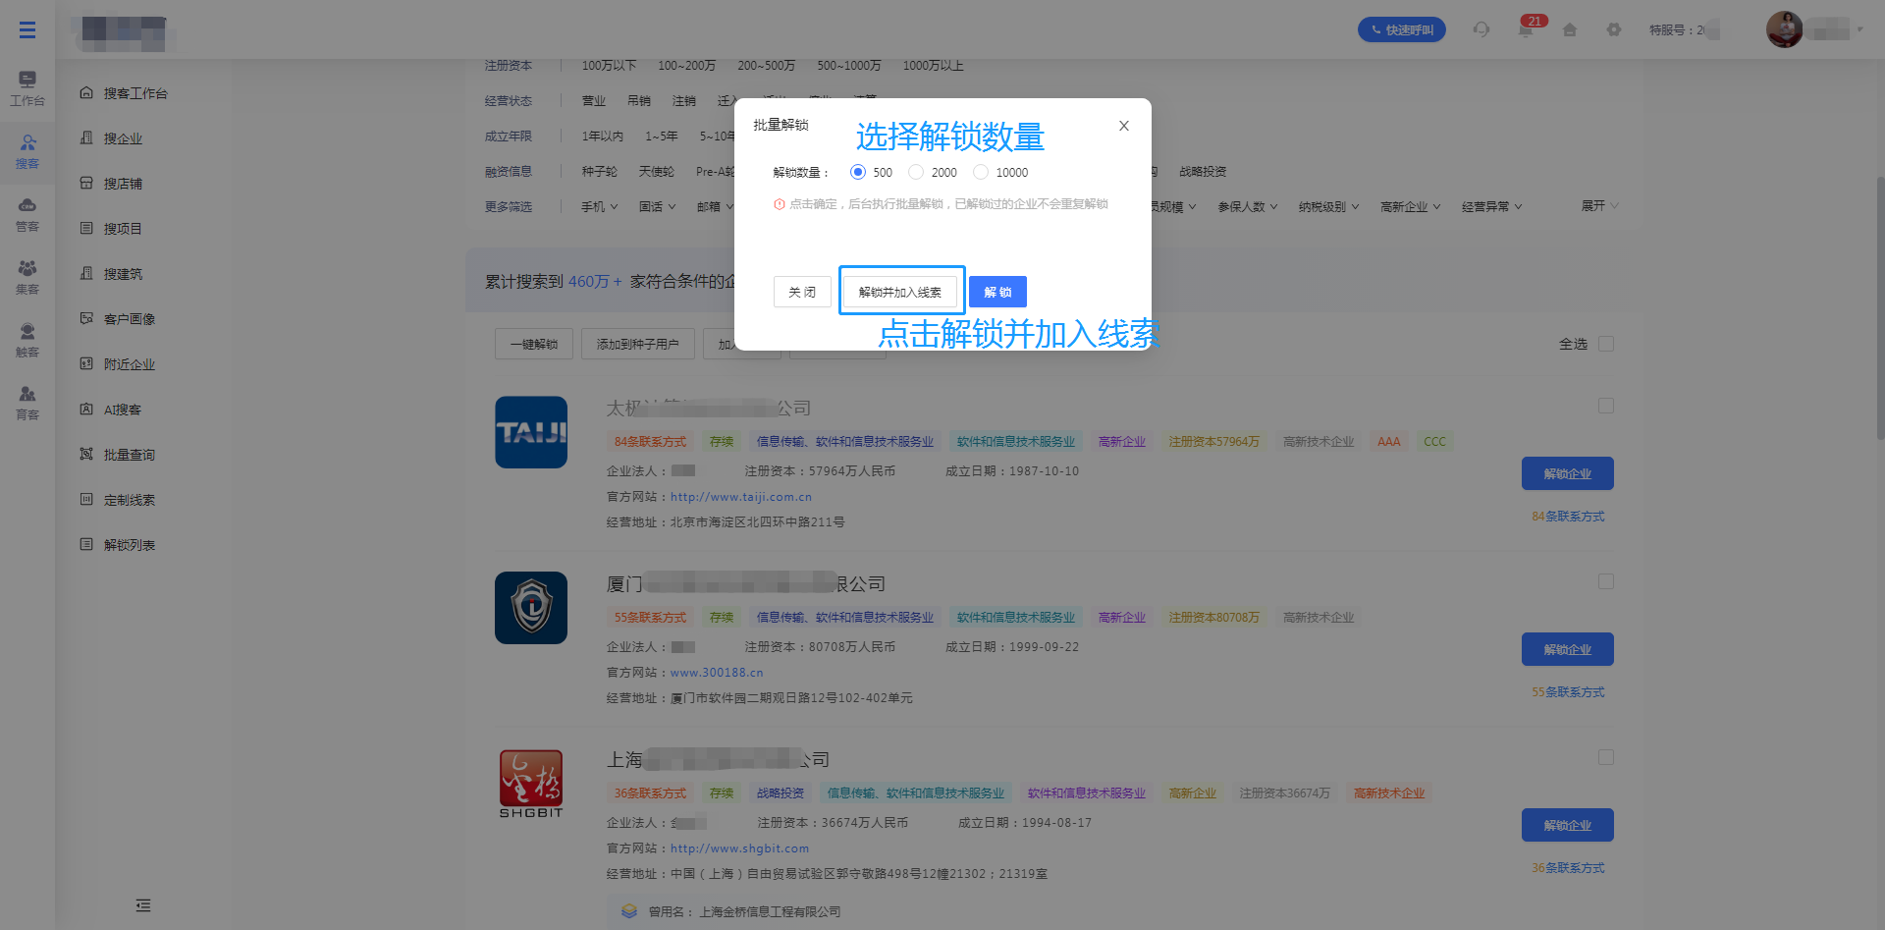The height and width of the screenshot is (930, 1885).
Task: Filter capital by 1000万以上
Action: point(934,66)
